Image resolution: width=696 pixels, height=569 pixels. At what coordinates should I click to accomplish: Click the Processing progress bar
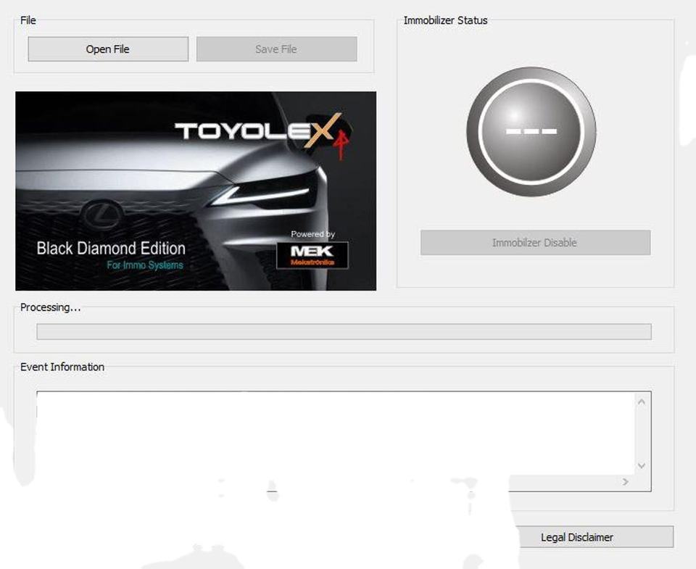pyautogui.click(x=344, y=331)
